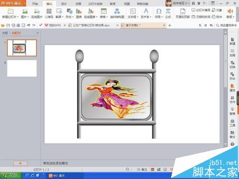Expand the WordArt (艺术字) dropdown arrow
This screenshot has width=239, height=179.
151,17
